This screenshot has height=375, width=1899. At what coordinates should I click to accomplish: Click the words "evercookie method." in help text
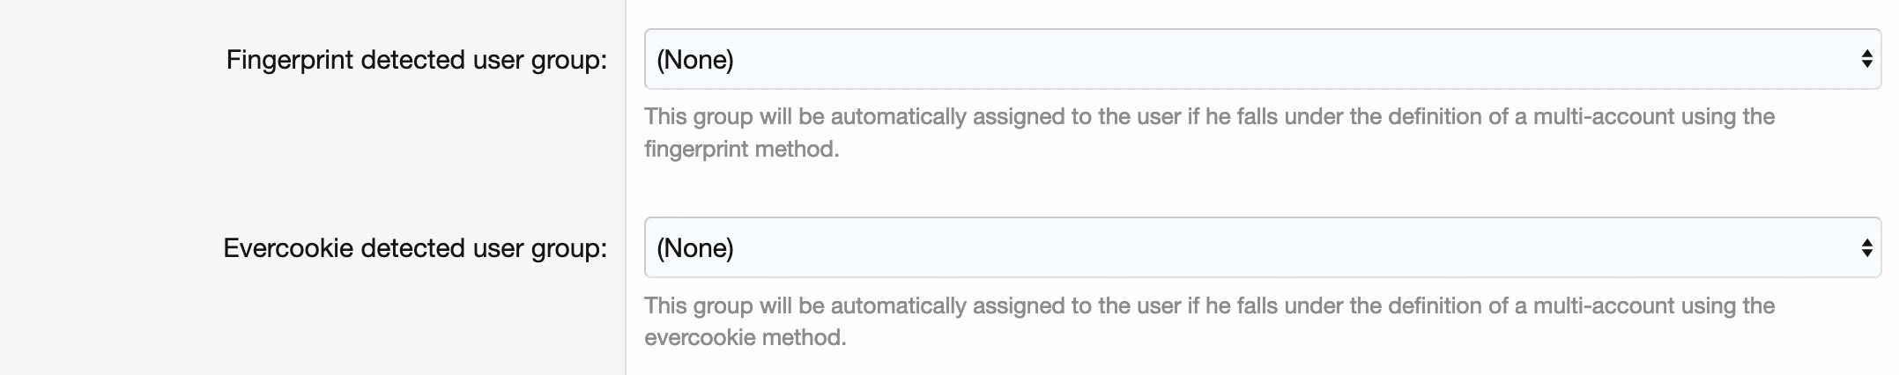point(745,337)
